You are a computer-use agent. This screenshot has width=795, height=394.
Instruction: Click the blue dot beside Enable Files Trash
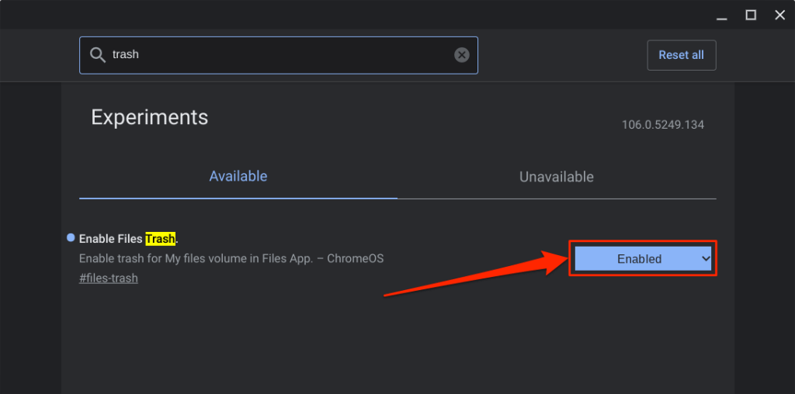pos(71,237)
